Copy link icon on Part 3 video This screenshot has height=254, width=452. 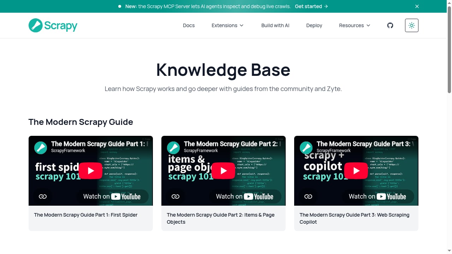[x=308, y=196]
